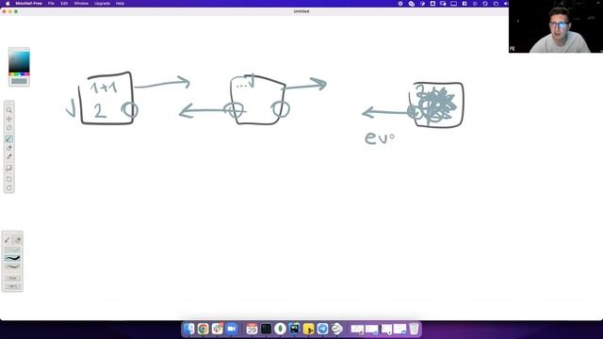Open Zoom from the dock
This screenshot has height=339, width=603.
232,329
